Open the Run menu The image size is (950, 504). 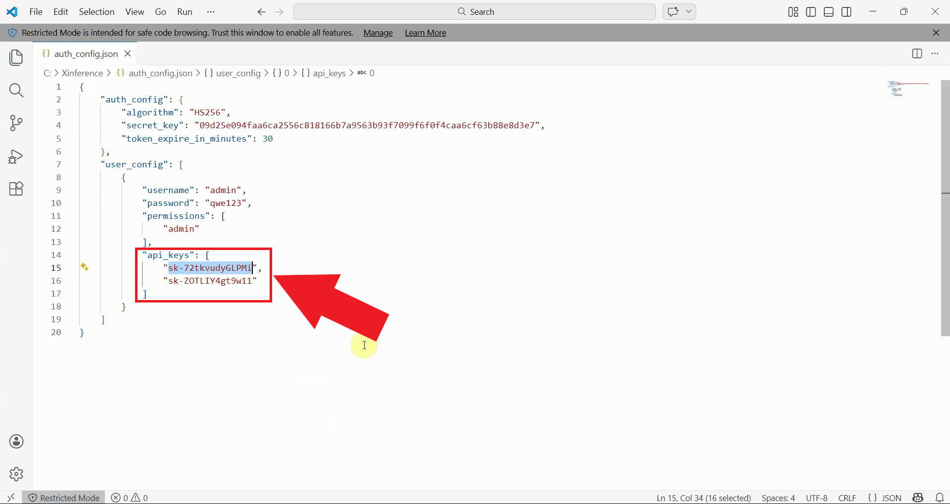pos(184,11)
